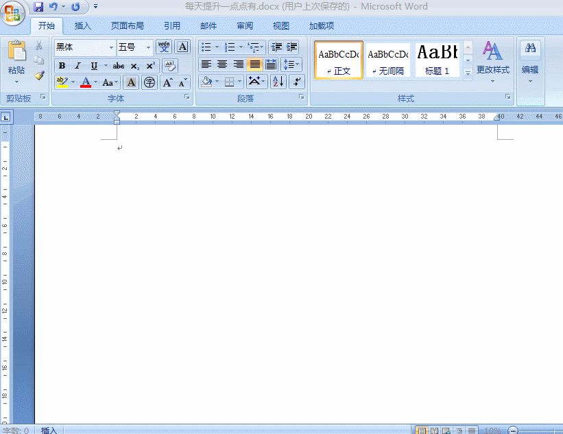This screenshot has width=563, height=434.
Task: Expand the bullets list dropdown arrow
Action: (x=217, y=47)
